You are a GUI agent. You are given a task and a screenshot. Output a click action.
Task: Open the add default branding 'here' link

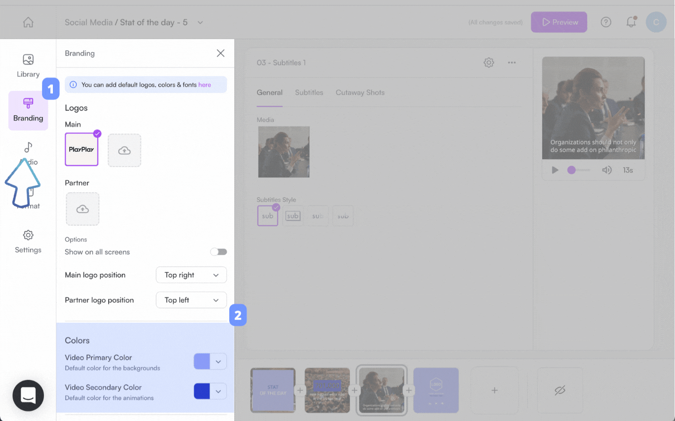point(205,84)
